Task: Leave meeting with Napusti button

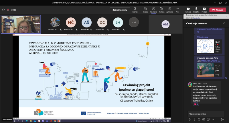Action: tap(218, 10)
